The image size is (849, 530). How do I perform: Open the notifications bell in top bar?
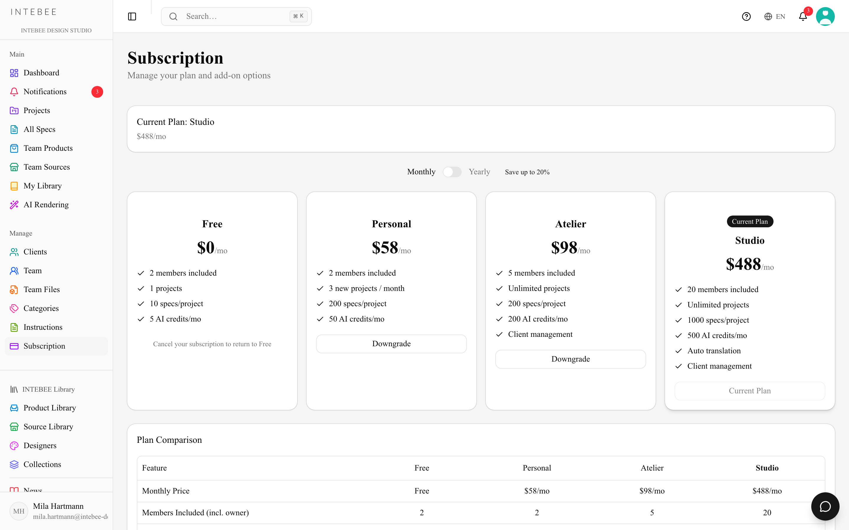(803, 16)
